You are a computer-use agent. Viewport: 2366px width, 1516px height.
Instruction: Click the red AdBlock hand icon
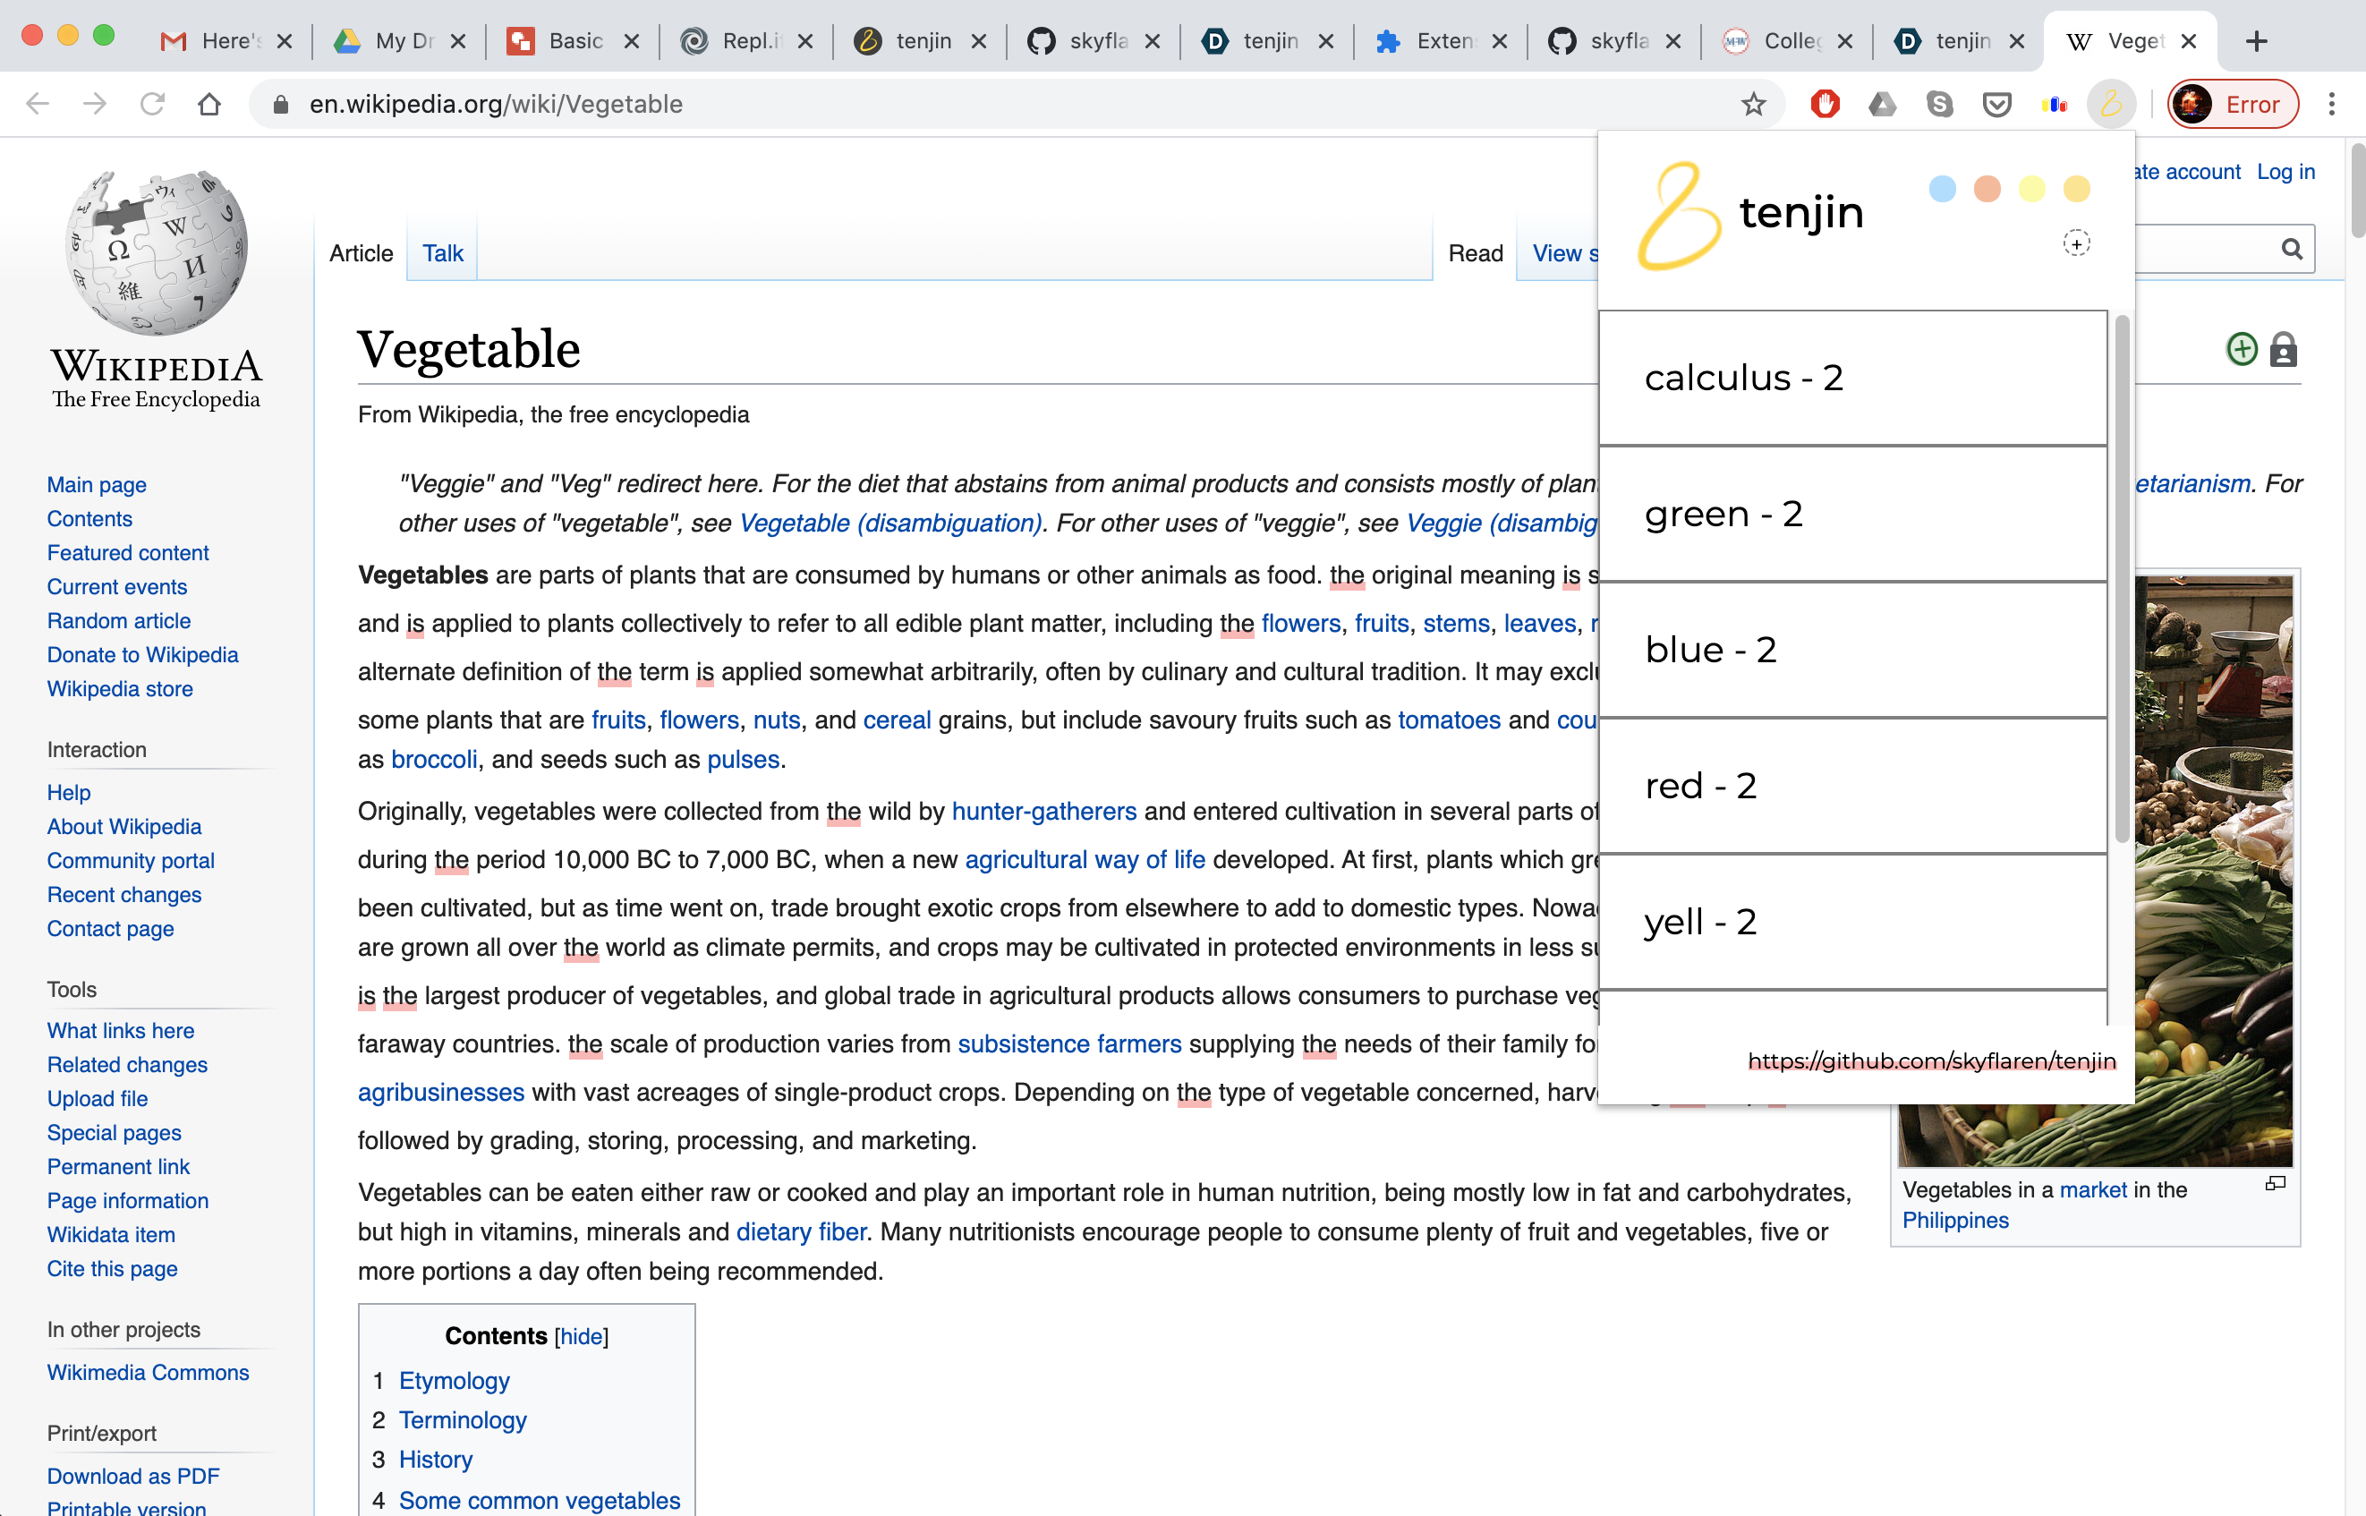pyautogui.click(x=1825, y=104)
